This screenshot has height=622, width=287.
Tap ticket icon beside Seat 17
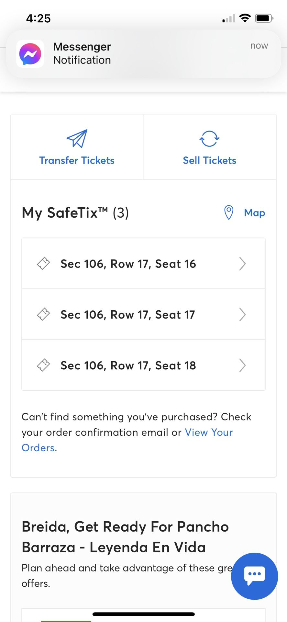[x=43, y=314]
